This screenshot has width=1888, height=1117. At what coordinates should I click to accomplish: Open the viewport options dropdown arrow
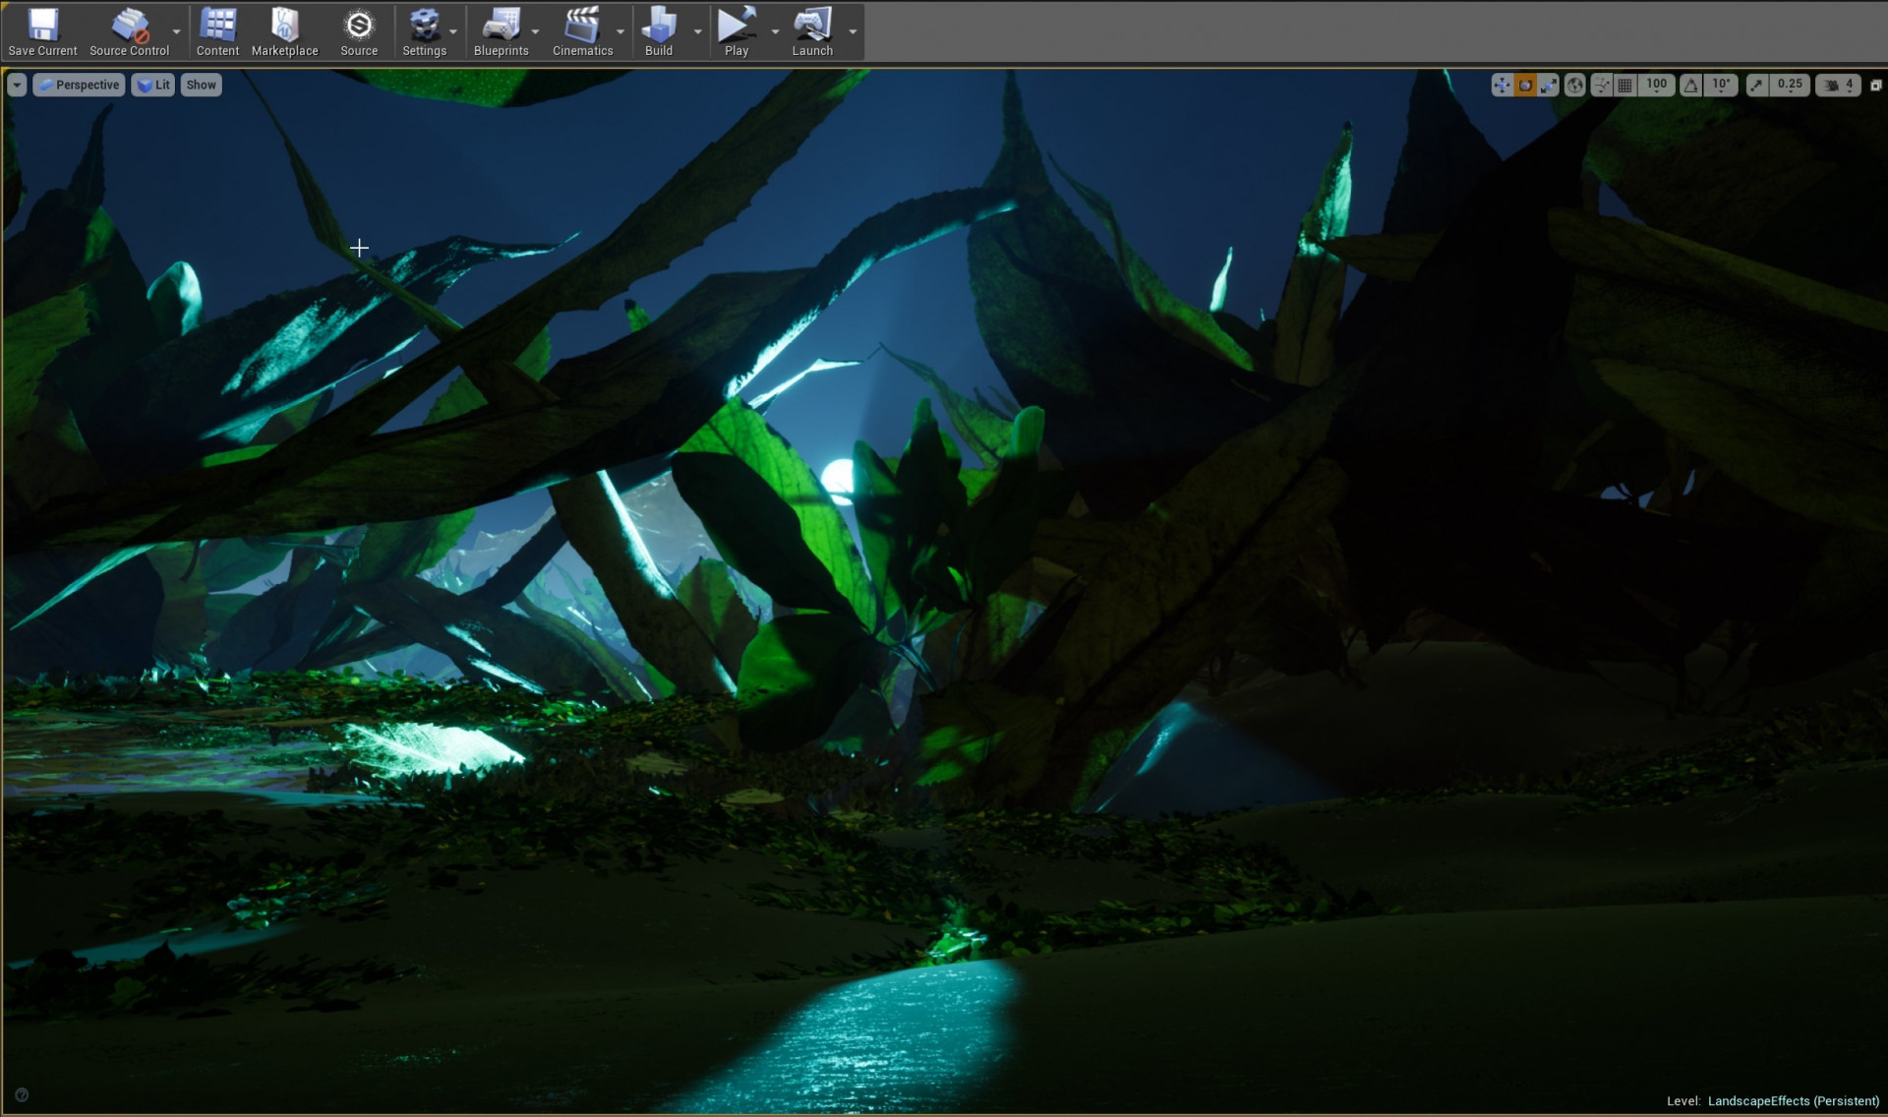coord(17,85)
